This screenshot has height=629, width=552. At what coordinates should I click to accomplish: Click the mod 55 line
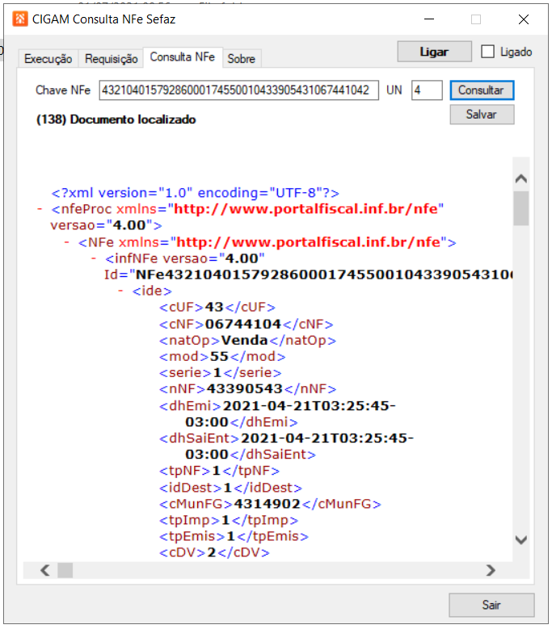(x=222, y=357)
